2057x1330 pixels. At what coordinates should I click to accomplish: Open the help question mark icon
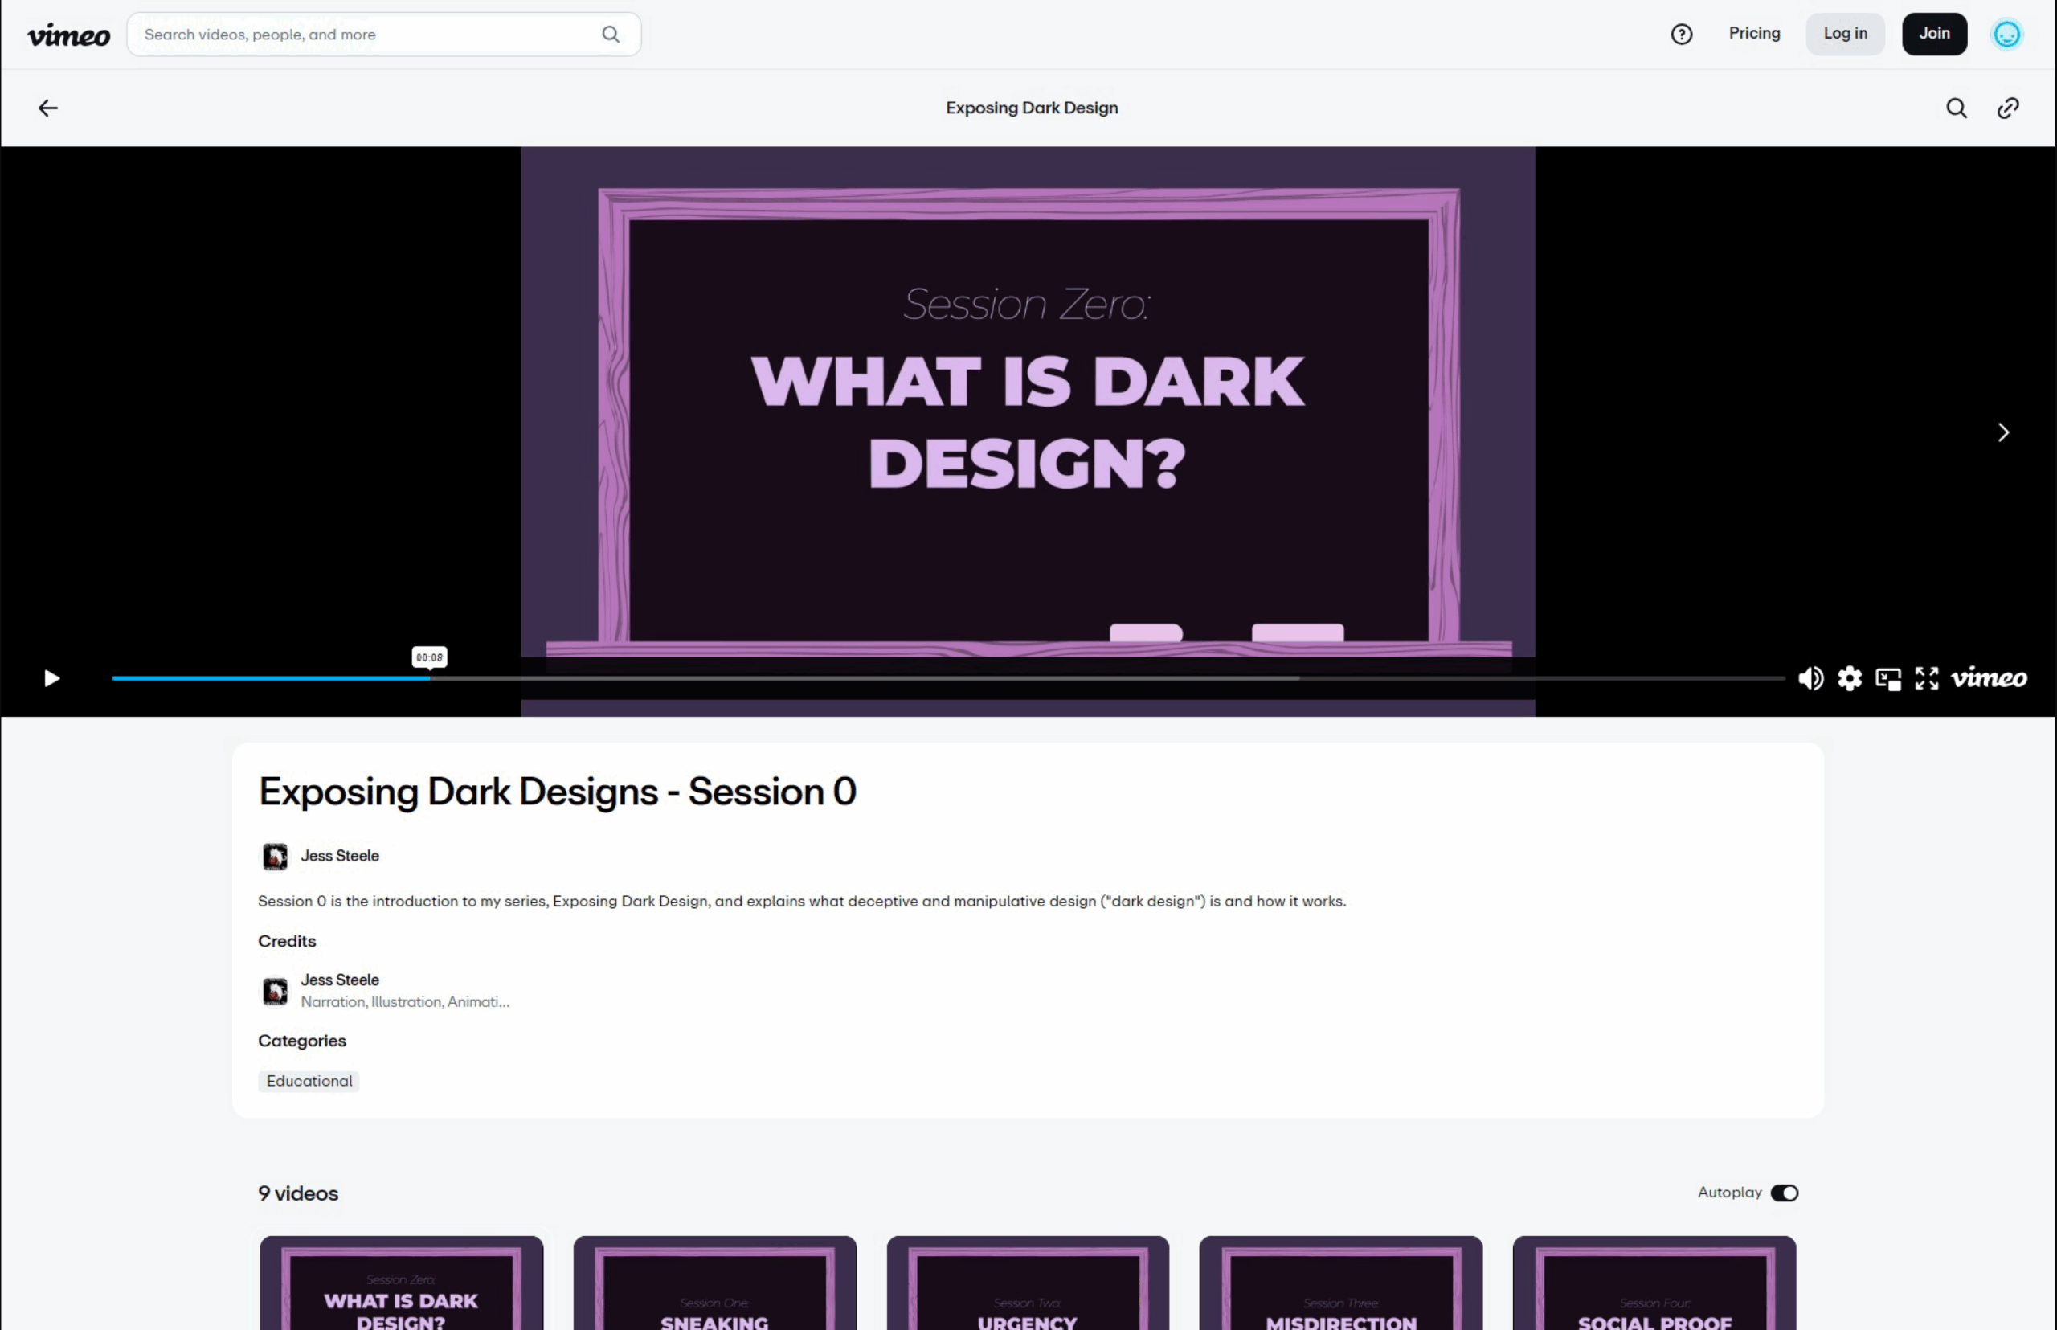pyautogui.click(x=1680, y=35)
